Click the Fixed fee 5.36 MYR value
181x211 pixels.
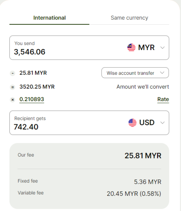pyautogui.click(x=148, y=182)
